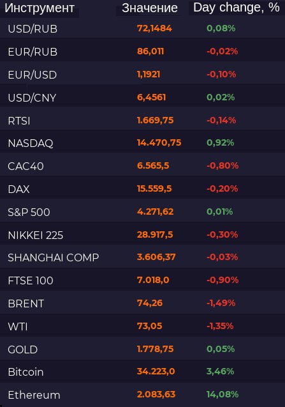Click the Bitcoin value 34.223,0
Viewport: 285px width, 407px height.
click(156, 371)
